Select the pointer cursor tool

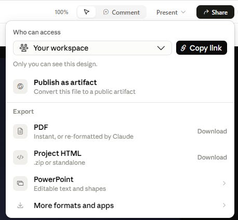coord(86,12)
